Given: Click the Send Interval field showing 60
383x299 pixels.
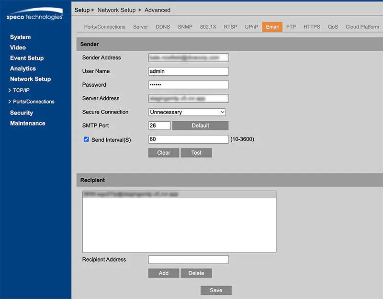Looking at the screenshot, I should point(188,139).
